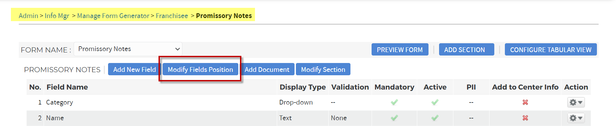Click Modify Section button
This screenshot has width=616, height=126.
pyautogui.click(x=323, y=69)
